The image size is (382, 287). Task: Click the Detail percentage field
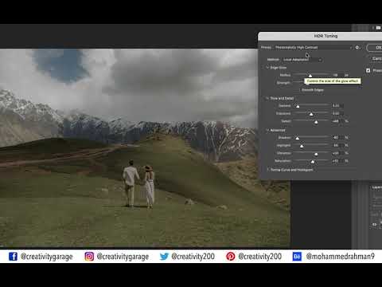click(337, 121)
